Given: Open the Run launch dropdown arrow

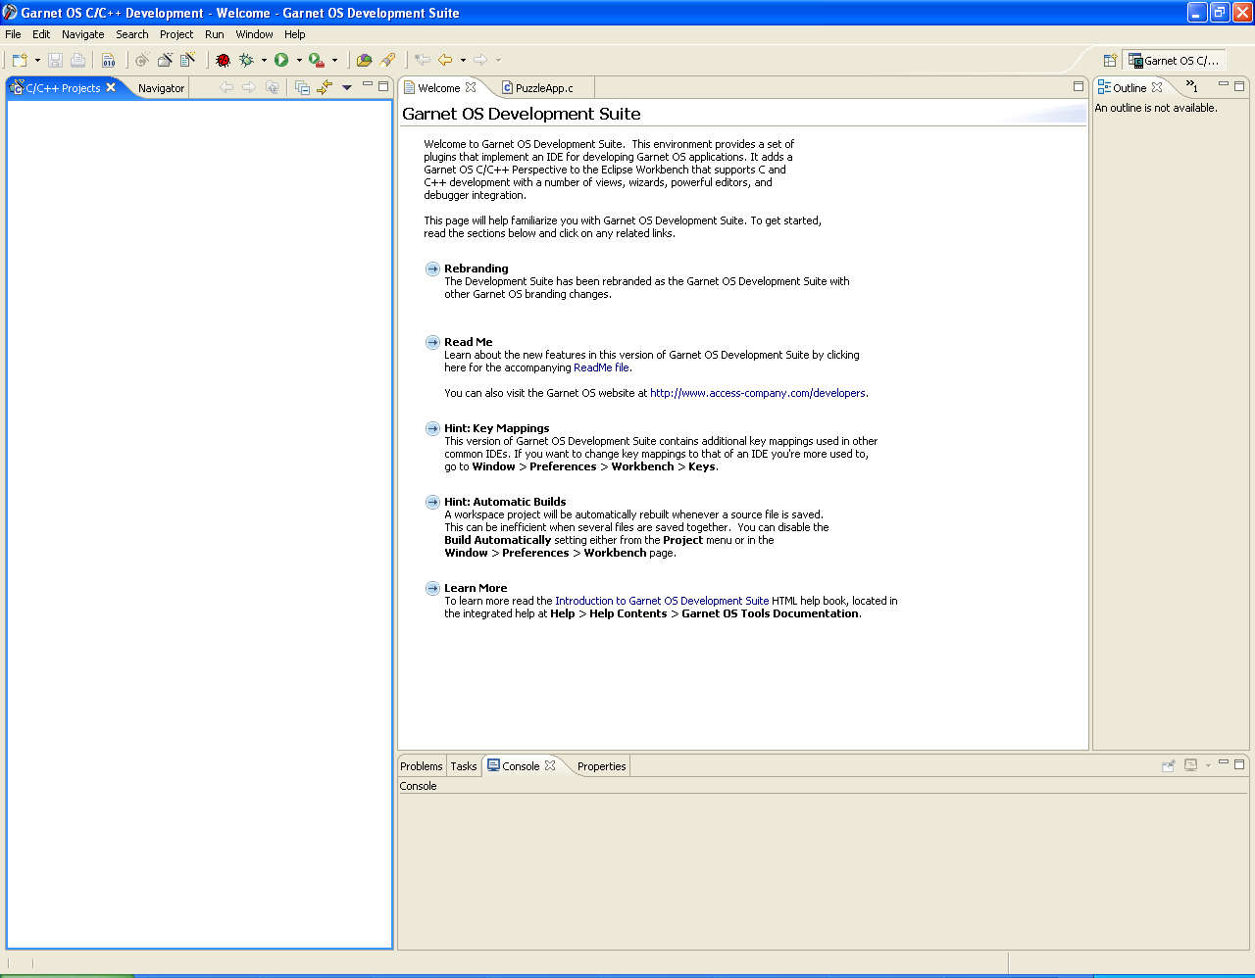Looking at the screenshot, I should (x=299, y=61).
